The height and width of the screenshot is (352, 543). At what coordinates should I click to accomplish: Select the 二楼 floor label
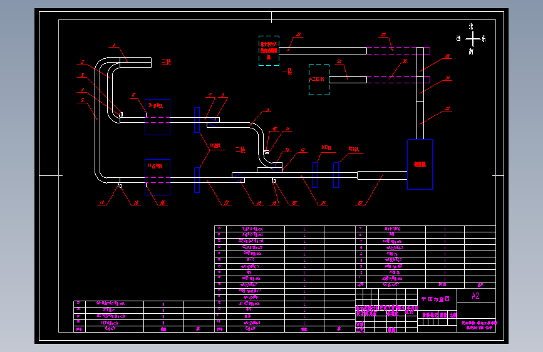tap(240, 150)
